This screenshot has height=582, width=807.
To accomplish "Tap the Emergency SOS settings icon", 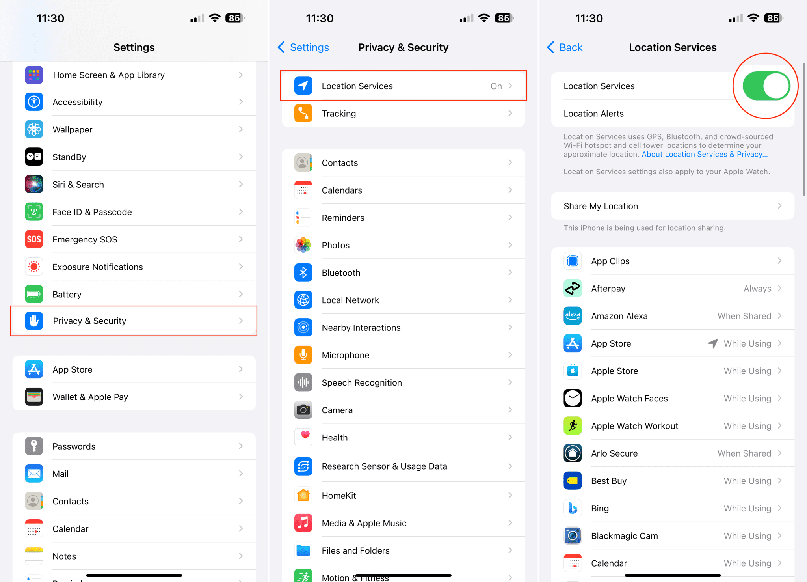I will (33, 239).
